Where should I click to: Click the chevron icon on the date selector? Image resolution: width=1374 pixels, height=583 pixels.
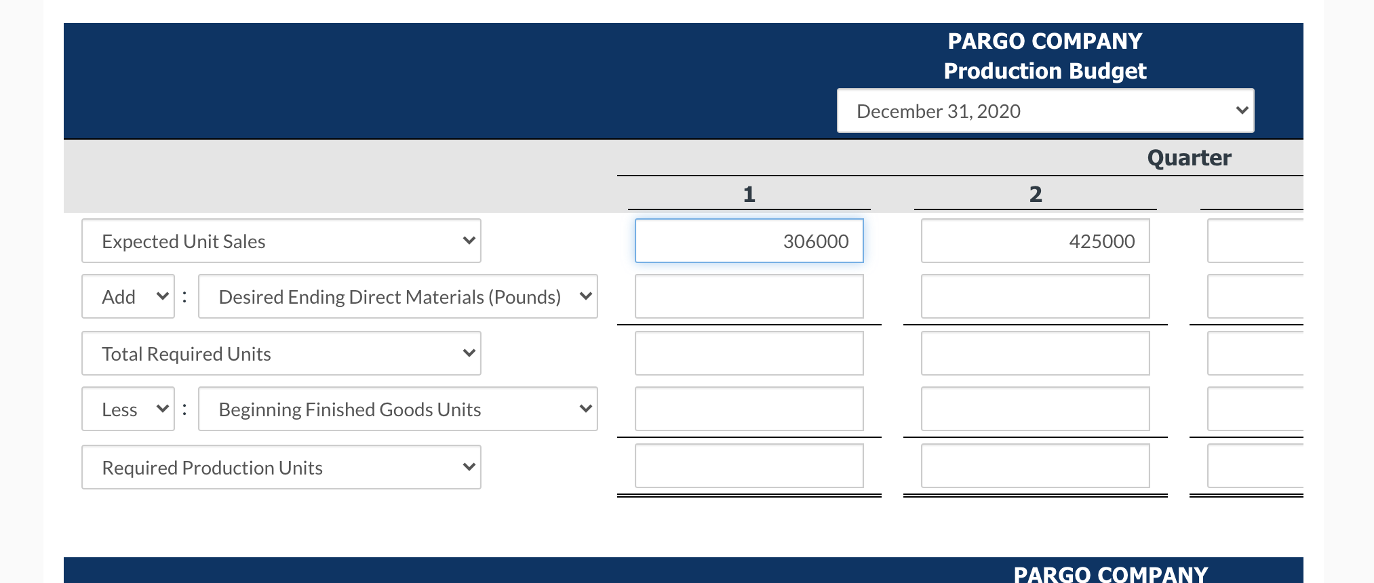tap(1240, 110)
